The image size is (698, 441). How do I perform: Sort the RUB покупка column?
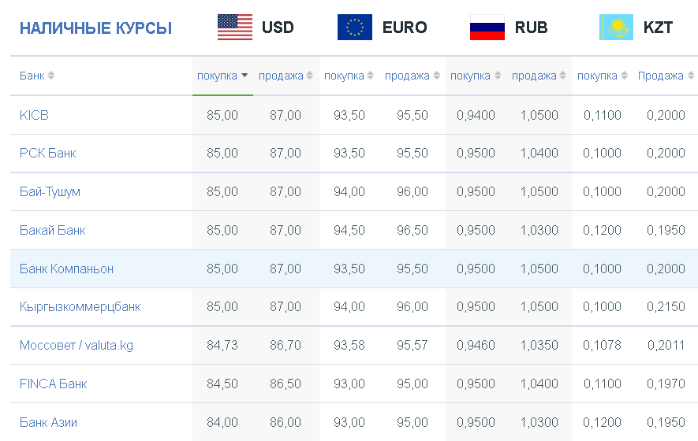[x=498, y=76]
